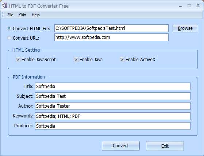This screenshot has height=156, width=204.
Task: Click the HTML file path input field
Action: tap(111, 28)
